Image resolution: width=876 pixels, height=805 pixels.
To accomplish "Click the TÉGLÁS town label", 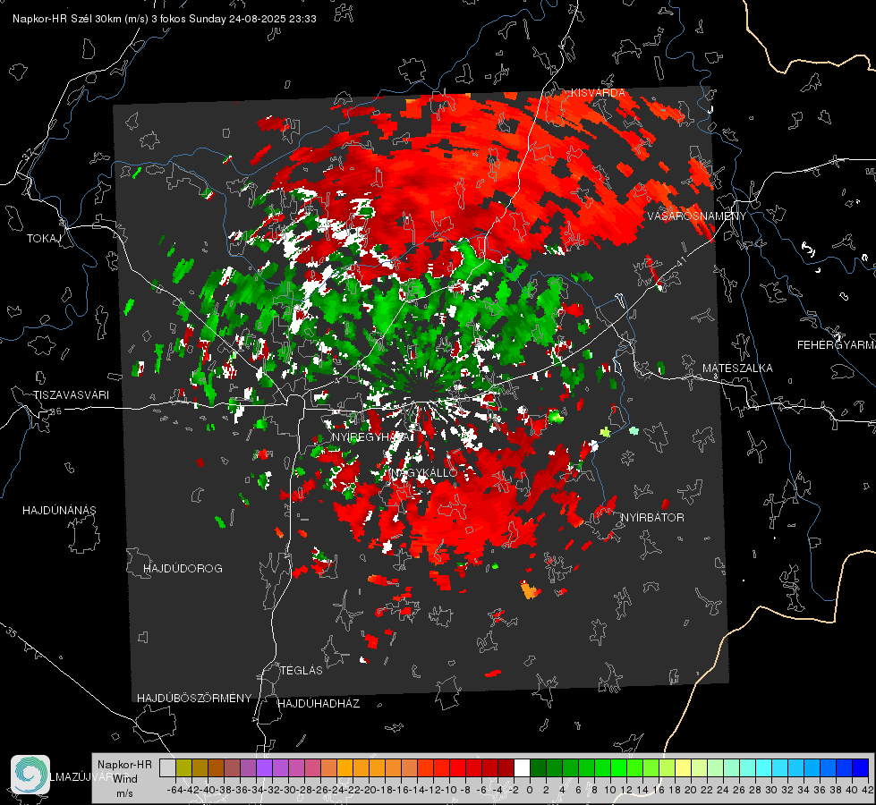I will point(302,670).
